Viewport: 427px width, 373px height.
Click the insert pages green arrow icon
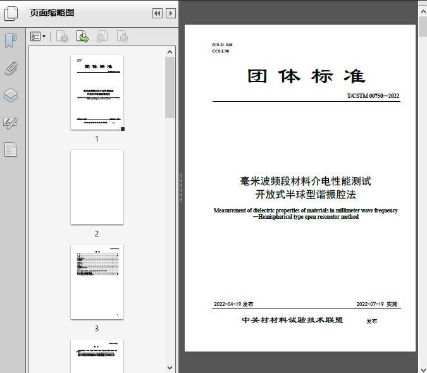click(82, 37)
